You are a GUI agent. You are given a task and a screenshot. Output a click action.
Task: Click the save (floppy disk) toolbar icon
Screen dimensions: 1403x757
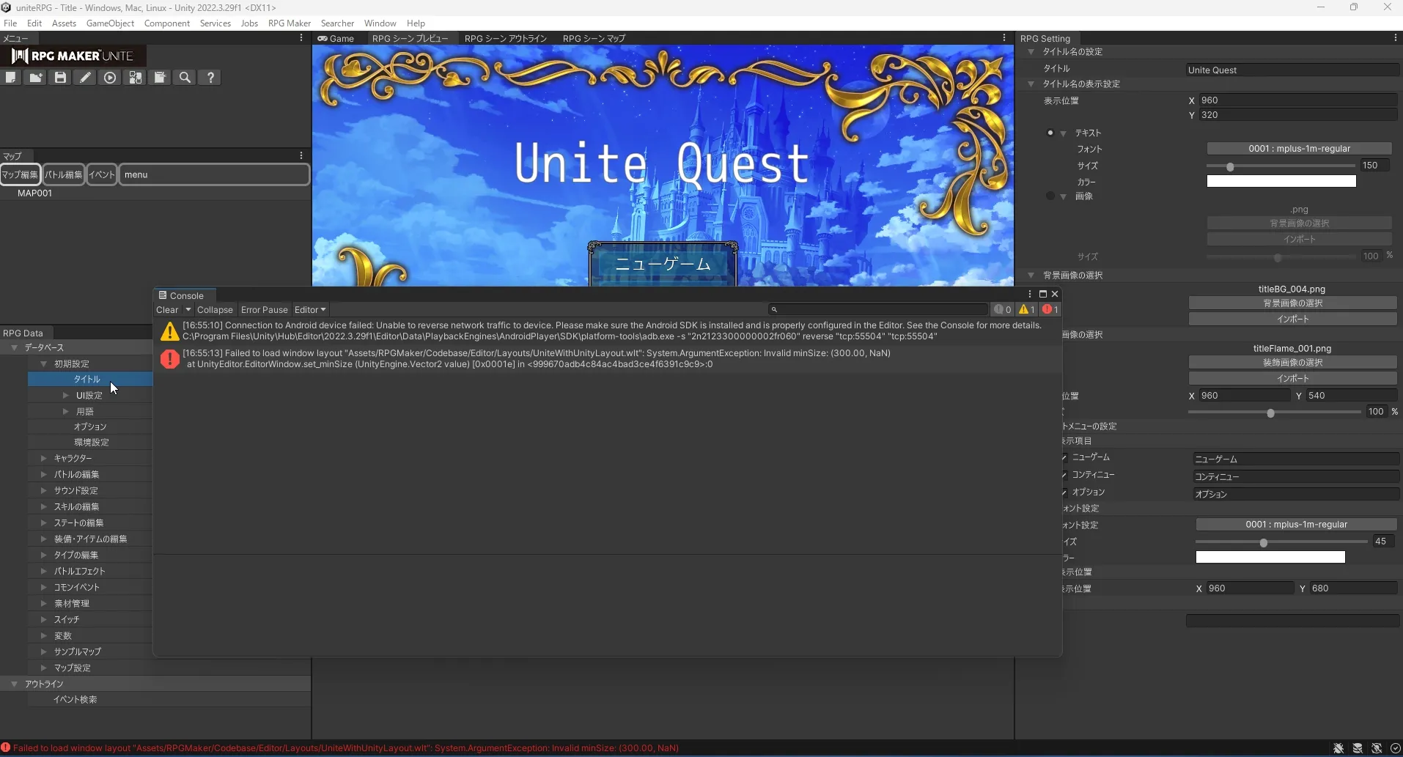pos(60,78)
